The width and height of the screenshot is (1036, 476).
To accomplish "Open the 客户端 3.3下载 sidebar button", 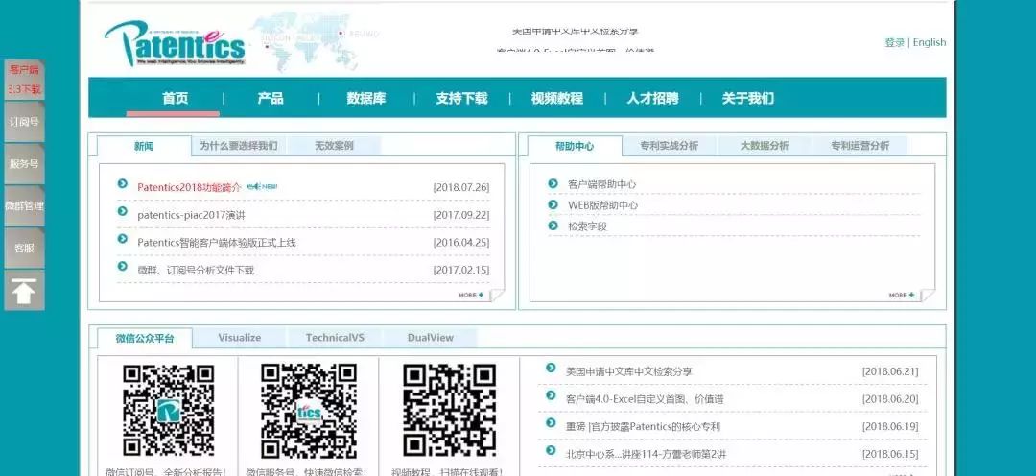I will pos(24,80).
